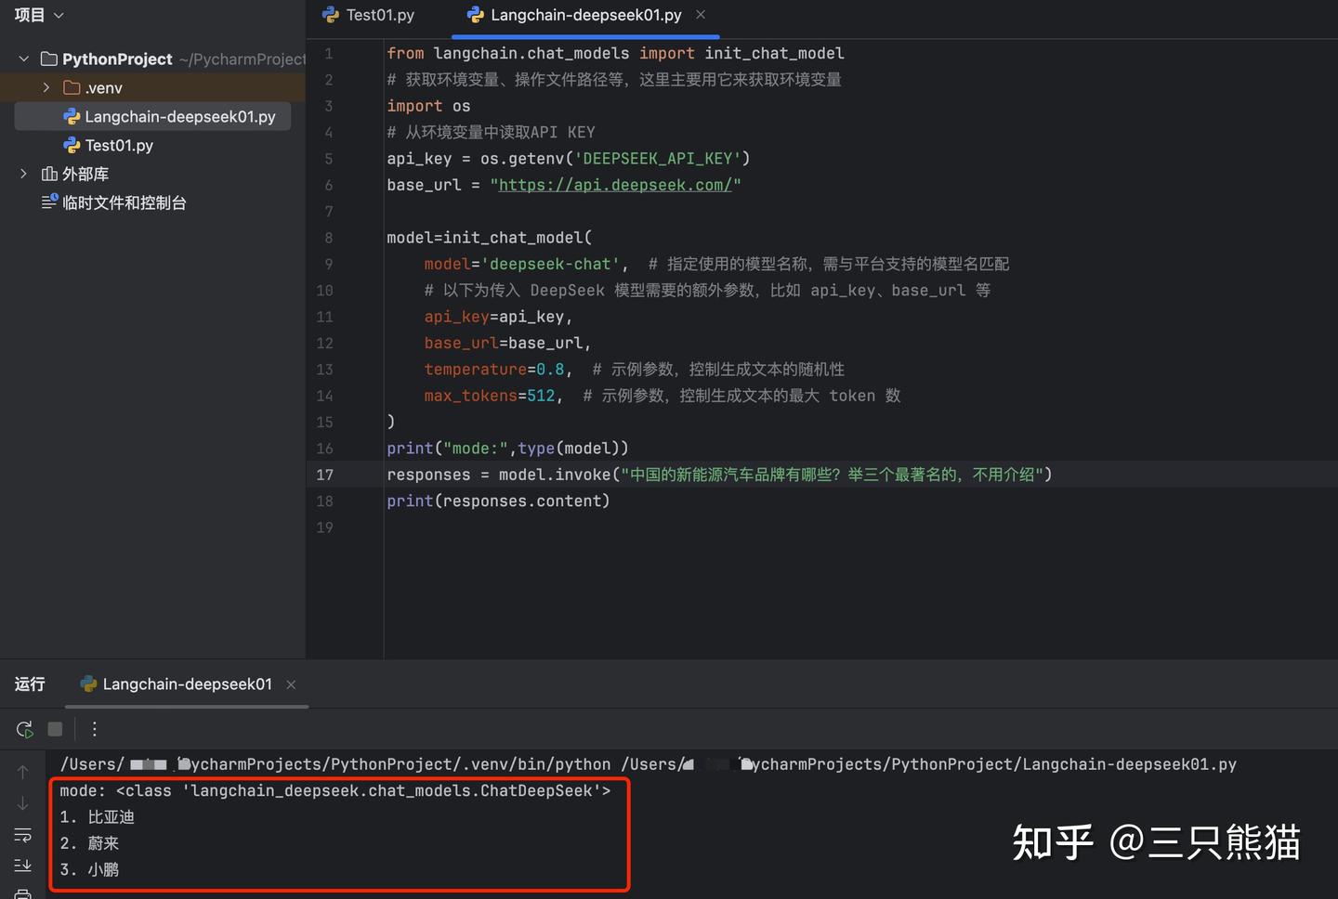This screenshot has width=1338, height=899.
Task: Open the run panel three-dot options
Action: point(94,729)
